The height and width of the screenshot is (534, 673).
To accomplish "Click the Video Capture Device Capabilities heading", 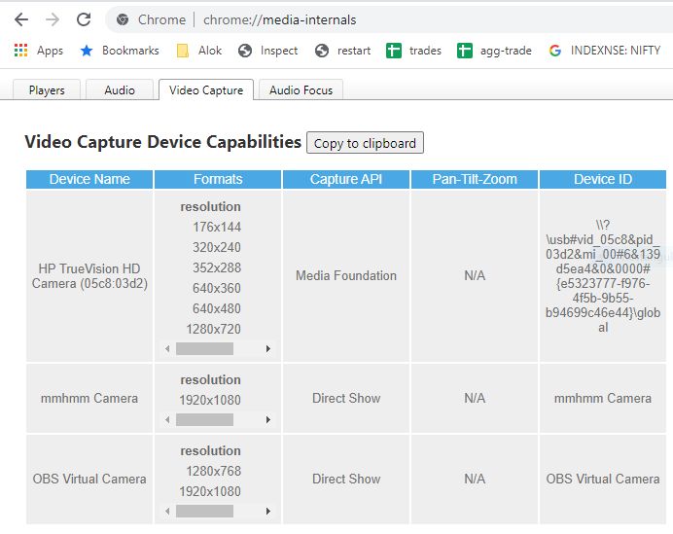I will point(163,142).
